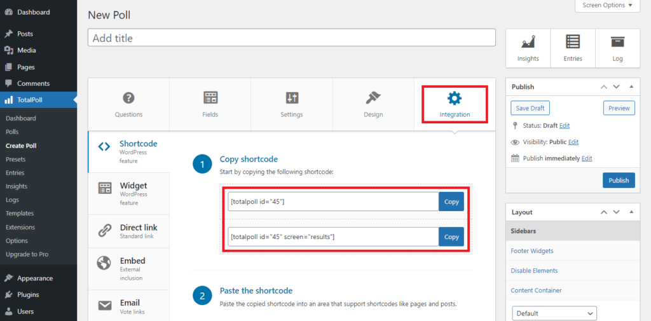
Task: Click the totalpoll id="45" shortcode field
Action: (333, 201)
